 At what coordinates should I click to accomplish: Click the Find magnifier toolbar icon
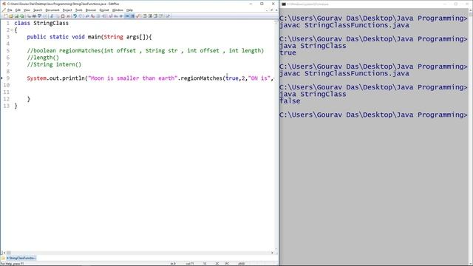pyautogui.click(x=87, y=16)
